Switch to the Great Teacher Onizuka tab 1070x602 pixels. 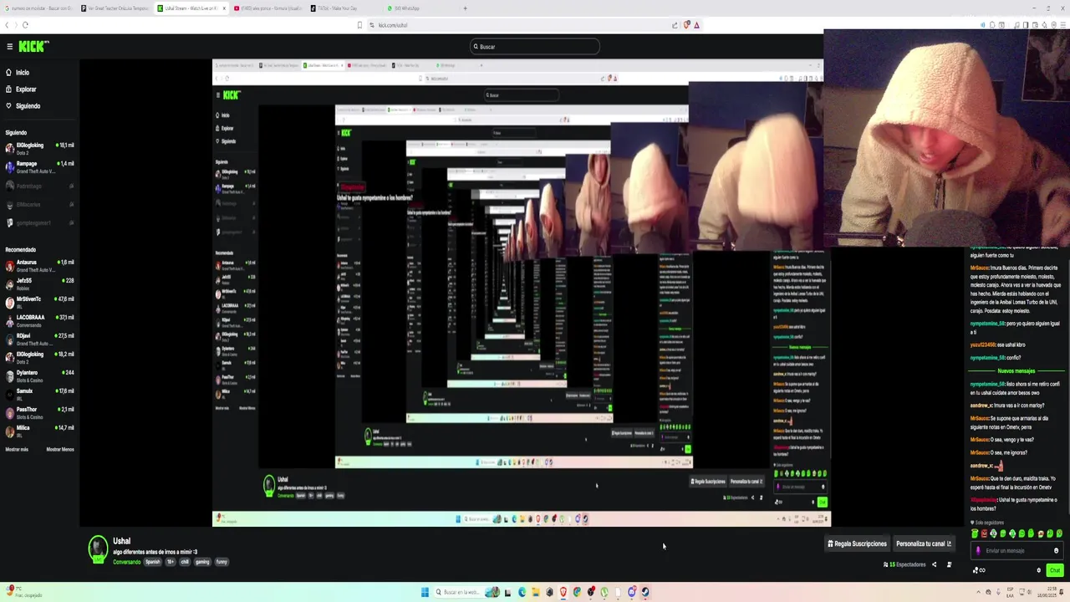115,8
